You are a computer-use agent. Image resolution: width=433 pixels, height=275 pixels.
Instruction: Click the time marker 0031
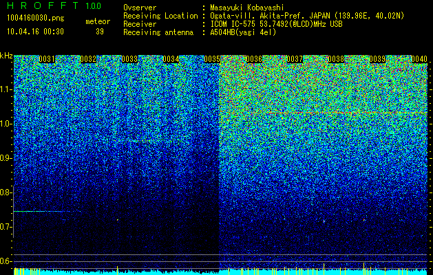tap(47, 59)
